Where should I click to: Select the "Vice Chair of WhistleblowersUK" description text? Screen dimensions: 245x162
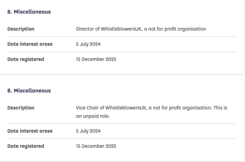point(151,108)
